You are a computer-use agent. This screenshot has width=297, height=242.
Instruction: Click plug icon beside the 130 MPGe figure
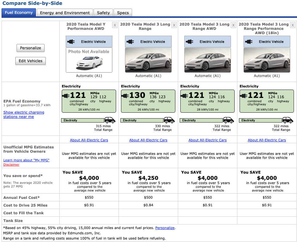(x=125, y=96)
